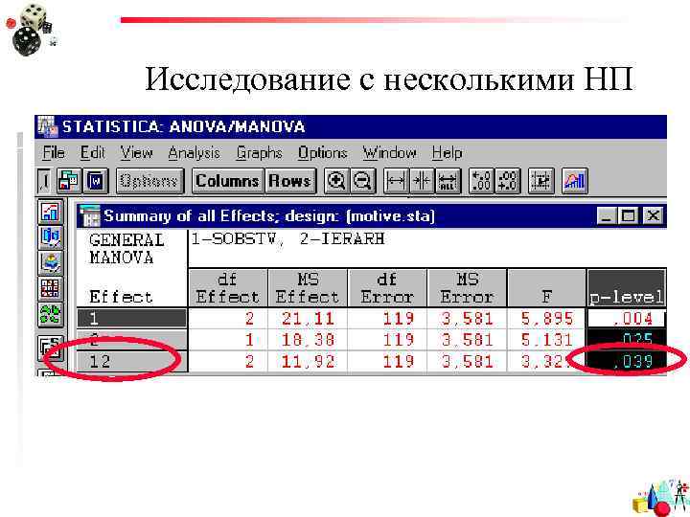Select the MS Effect cell 11,92

(308, 361)
